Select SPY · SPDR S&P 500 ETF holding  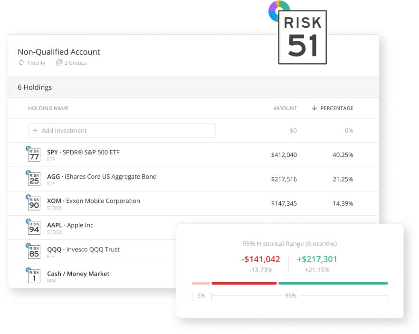tap(83, 152)
